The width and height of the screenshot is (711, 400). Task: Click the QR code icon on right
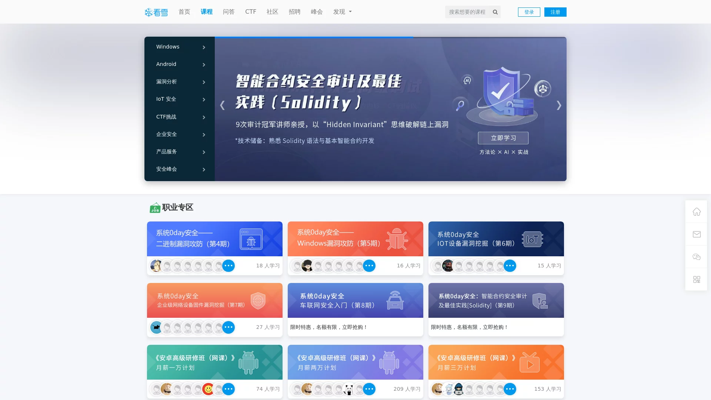tap(696, 279)
